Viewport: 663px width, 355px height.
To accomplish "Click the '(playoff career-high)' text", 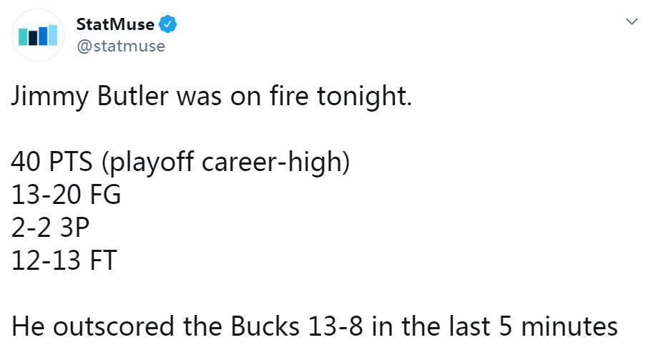I will pyautogui.click(x=226, y=162).
